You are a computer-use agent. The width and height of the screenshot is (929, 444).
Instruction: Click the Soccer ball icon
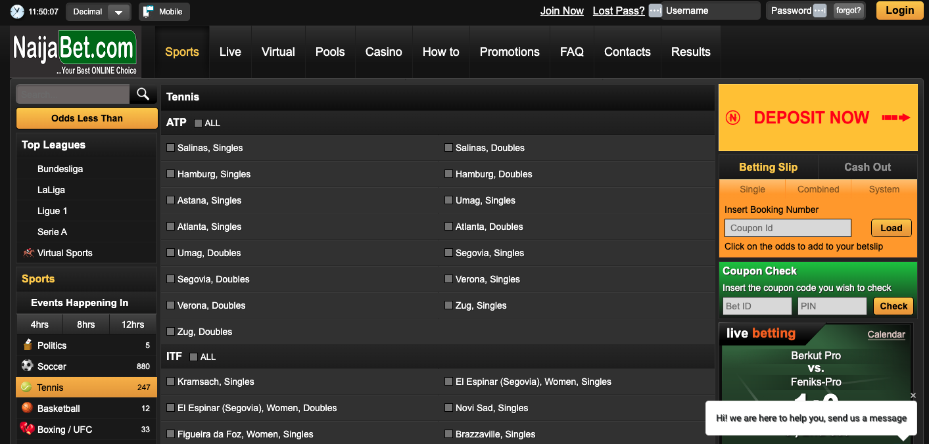coord(28,366)
